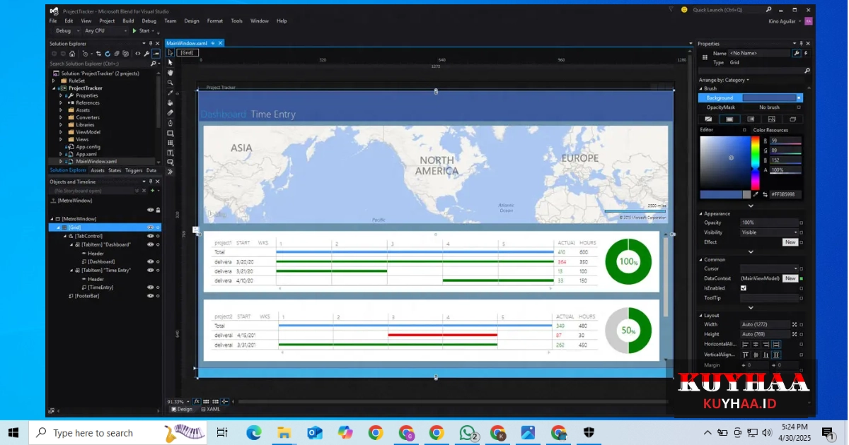Select the Paint Bucket tool

pos(170,102)
